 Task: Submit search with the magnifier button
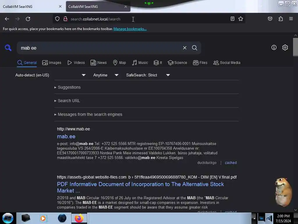point(194,48)
